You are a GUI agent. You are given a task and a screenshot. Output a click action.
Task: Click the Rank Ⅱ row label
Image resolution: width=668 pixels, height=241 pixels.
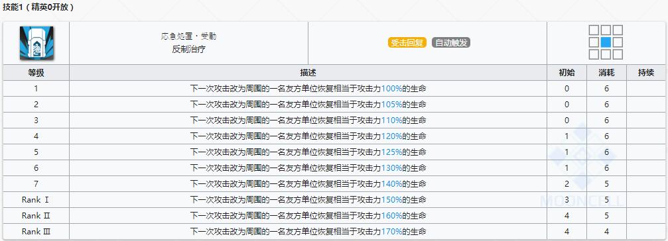(36, 216)
